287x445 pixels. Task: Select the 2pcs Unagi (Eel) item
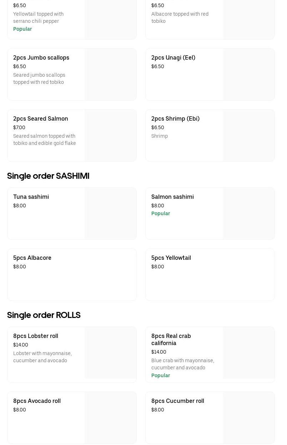(x=173, y=58)
